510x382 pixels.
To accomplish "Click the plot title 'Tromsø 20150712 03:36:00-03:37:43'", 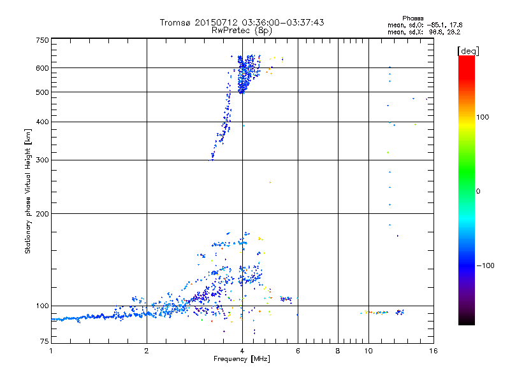I will (242, 22).
